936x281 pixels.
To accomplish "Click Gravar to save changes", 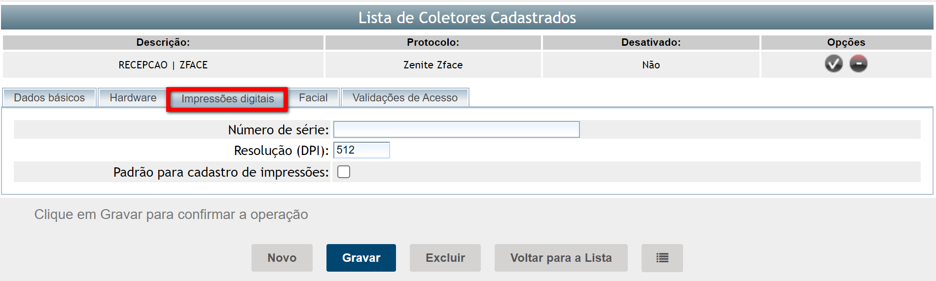I will [361, 258].
